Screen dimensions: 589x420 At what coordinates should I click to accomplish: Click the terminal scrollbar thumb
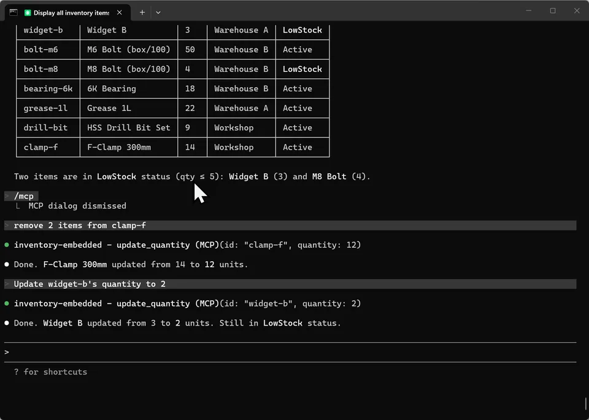point(585,404)
